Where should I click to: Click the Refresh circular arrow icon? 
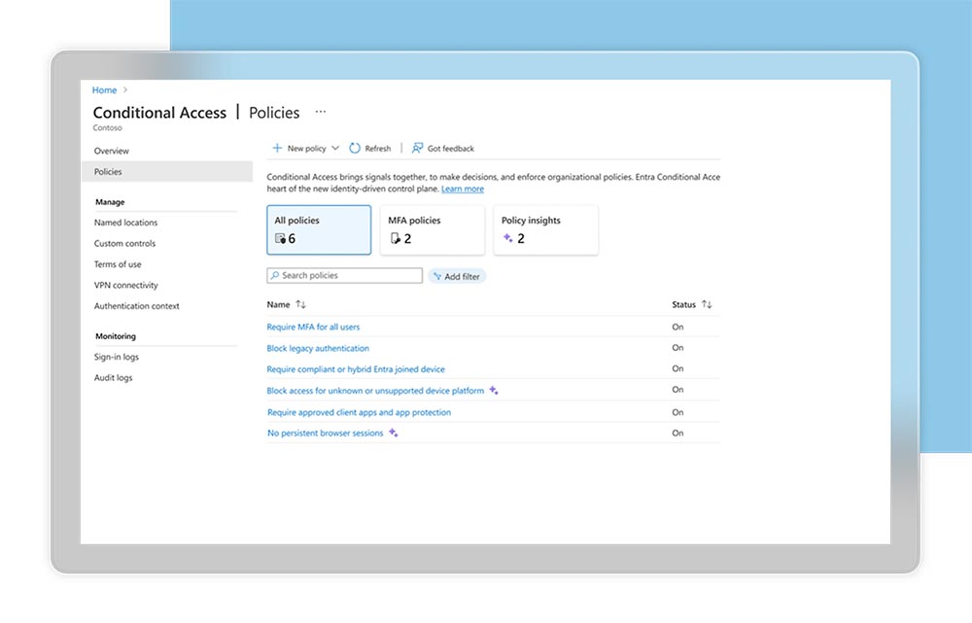[x=355, y=148]
